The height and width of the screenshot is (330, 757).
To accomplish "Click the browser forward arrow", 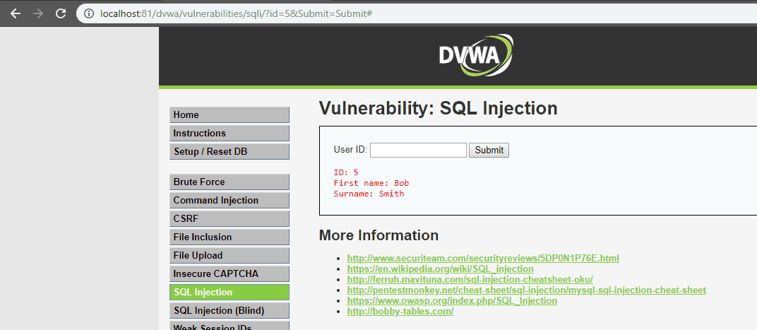I will pyautogui.click(x=38, y=13).
